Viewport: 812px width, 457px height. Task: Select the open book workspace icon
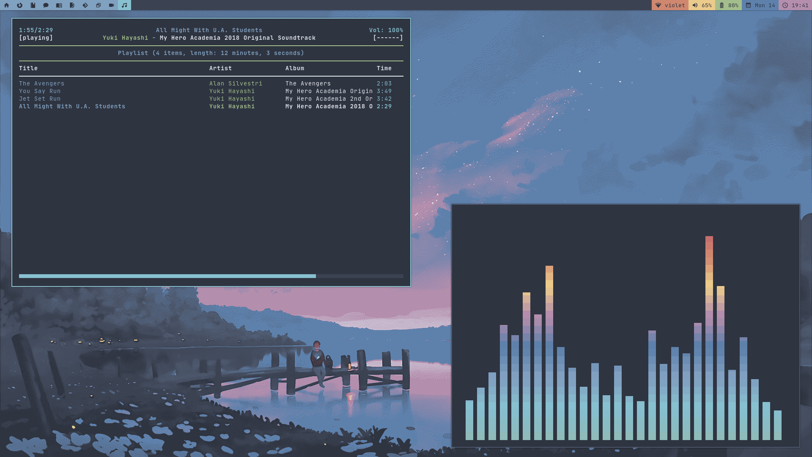(59, 5)
